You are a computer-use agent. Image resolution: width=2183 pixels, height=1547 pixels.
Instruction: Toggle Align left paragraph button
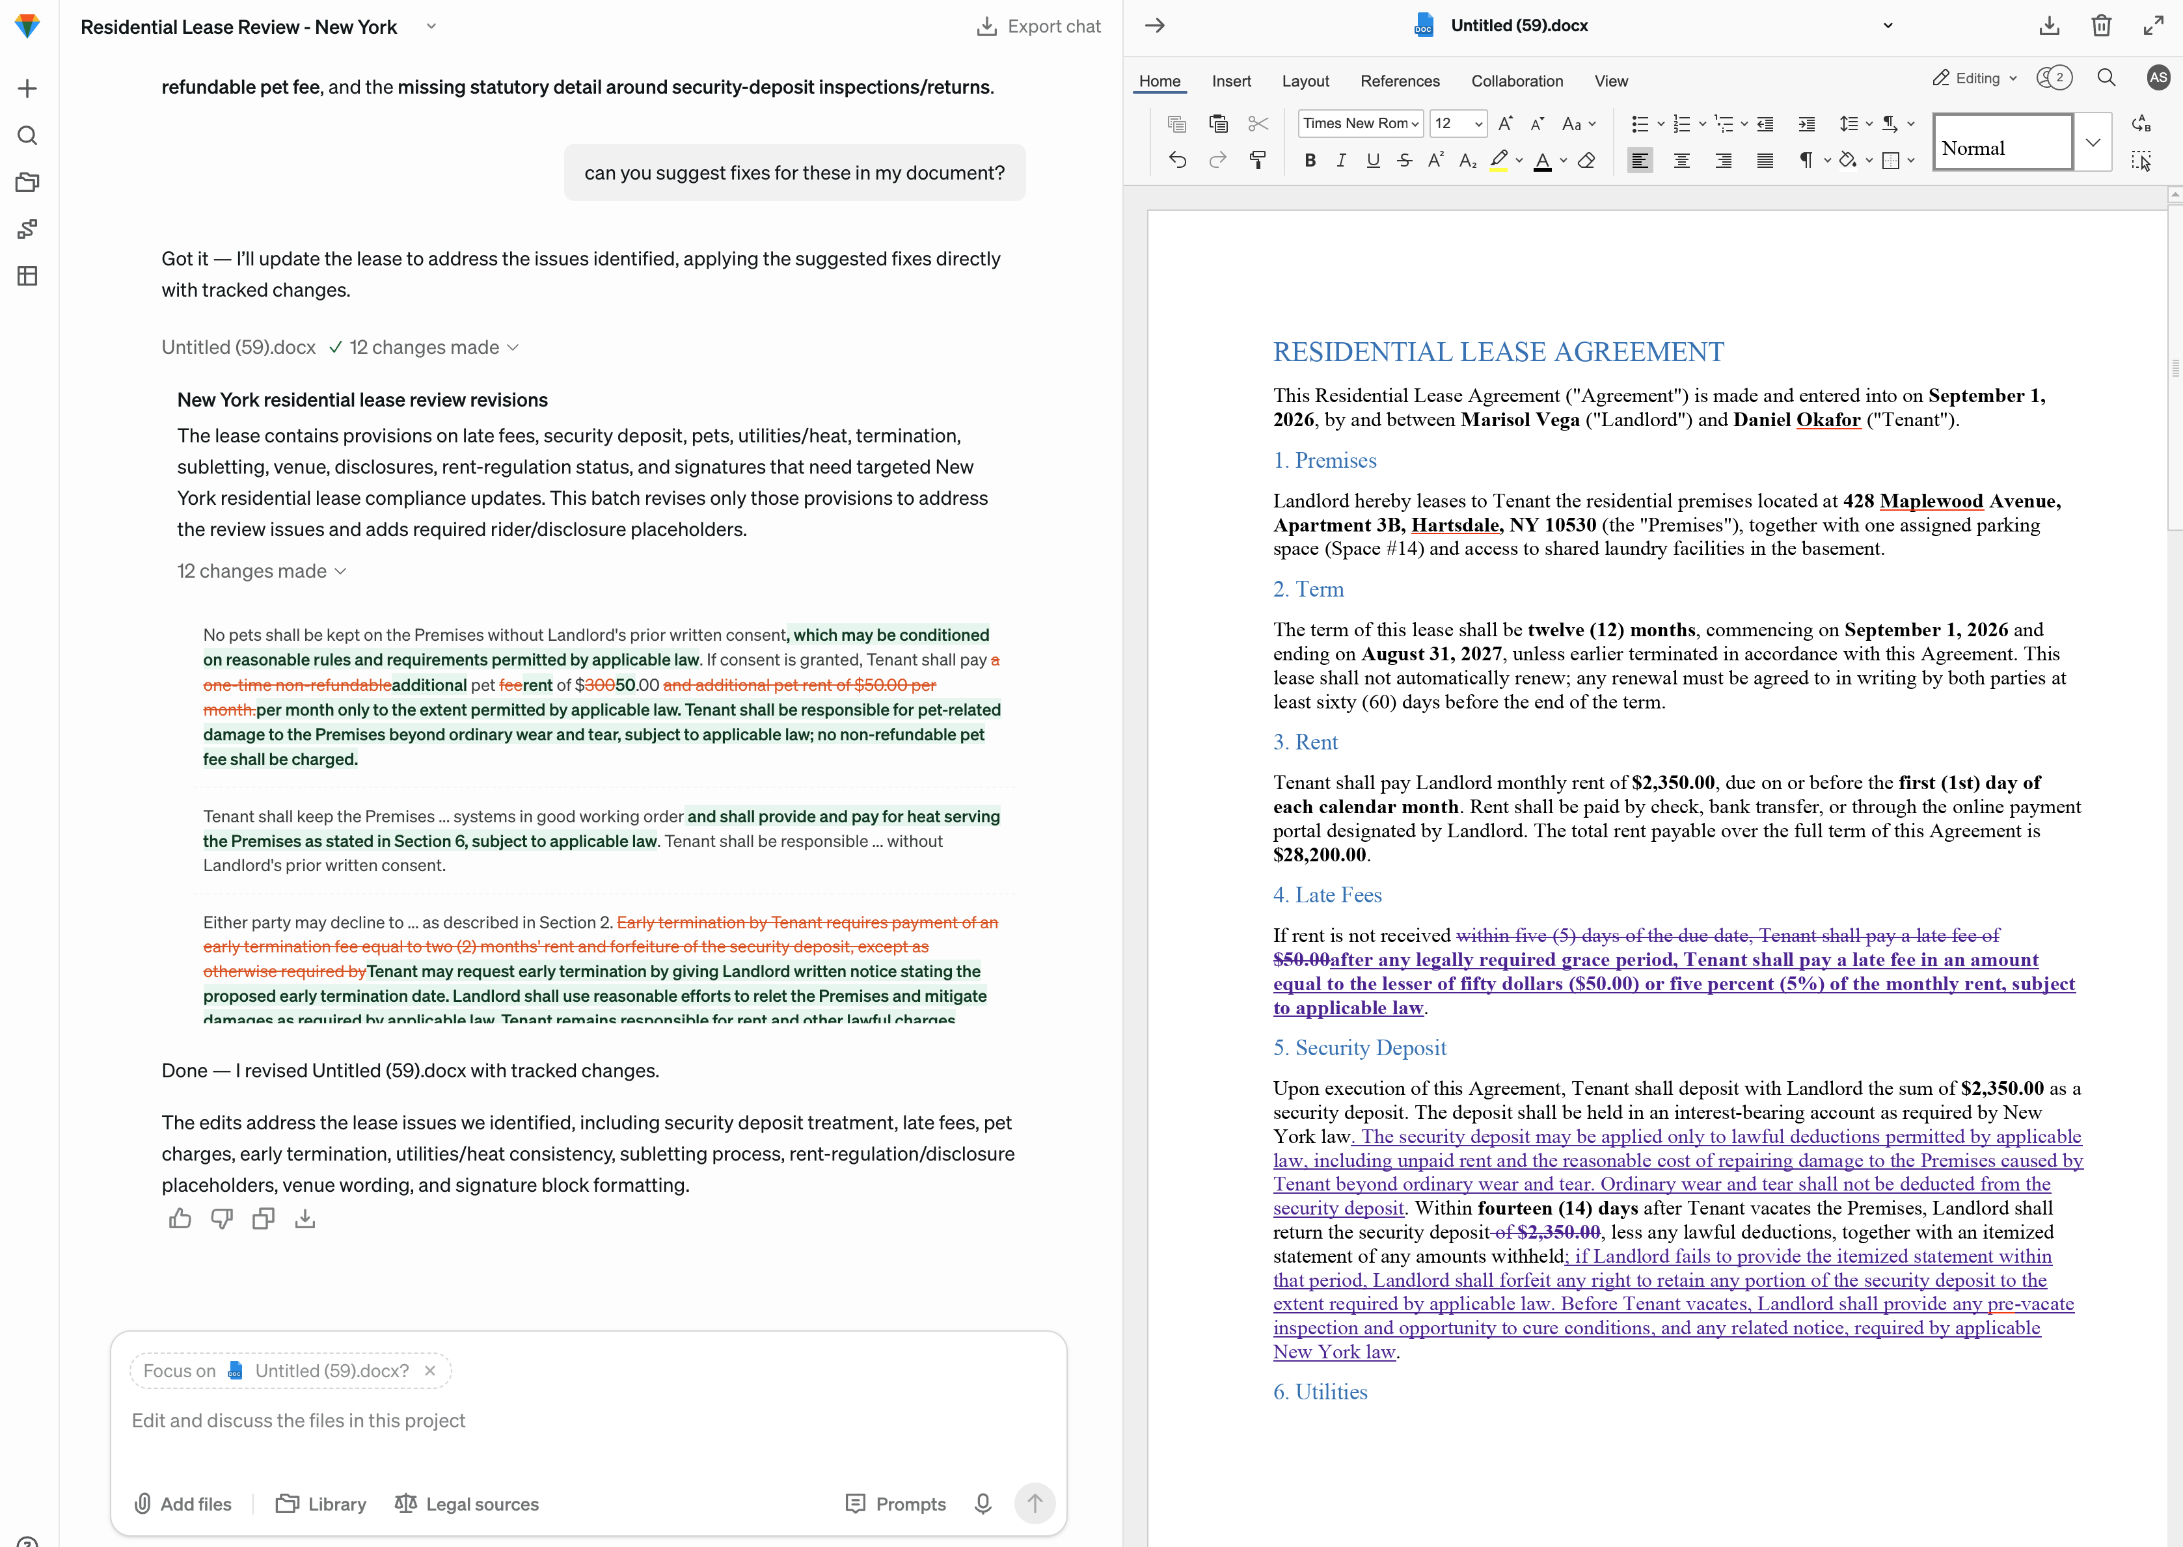coord(1640,160)
